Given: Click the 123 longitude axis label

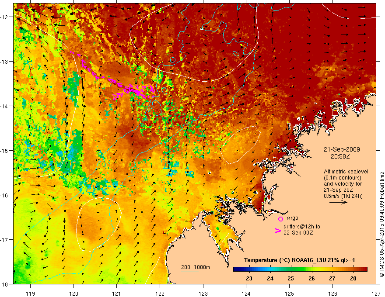Looking at the screenshot, I should (203, 294).
